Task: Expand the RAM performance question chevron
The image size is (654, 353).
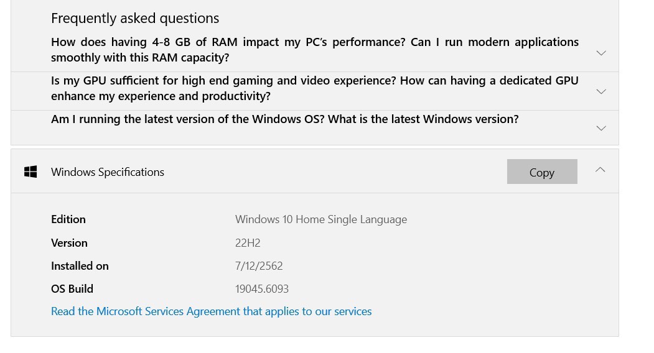Action: click(x=601, y=53)
